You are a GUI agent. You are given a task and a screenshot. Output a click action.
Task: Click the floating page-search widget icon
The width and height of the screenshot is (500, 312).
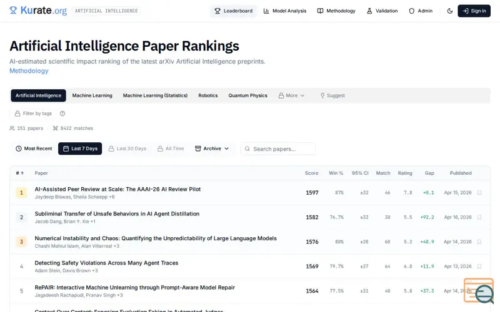click(479, 291)
